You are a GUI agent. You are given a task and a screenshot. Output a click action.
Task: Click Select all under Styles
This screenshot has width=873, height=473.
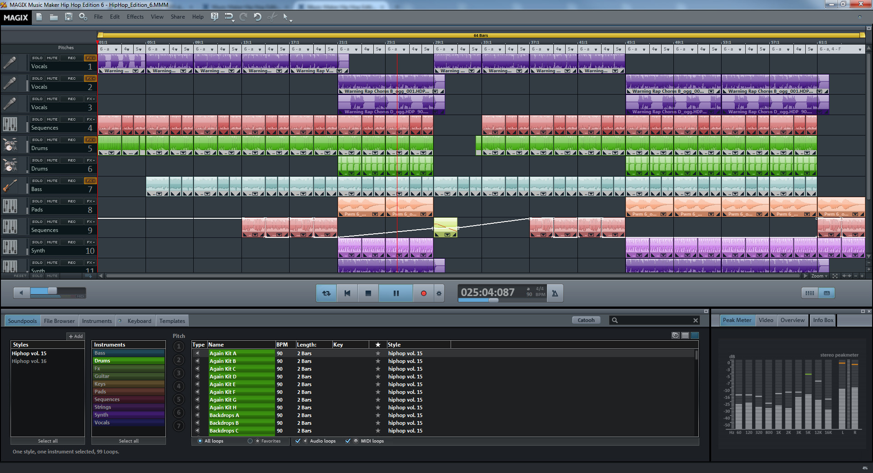pos(47,441)
